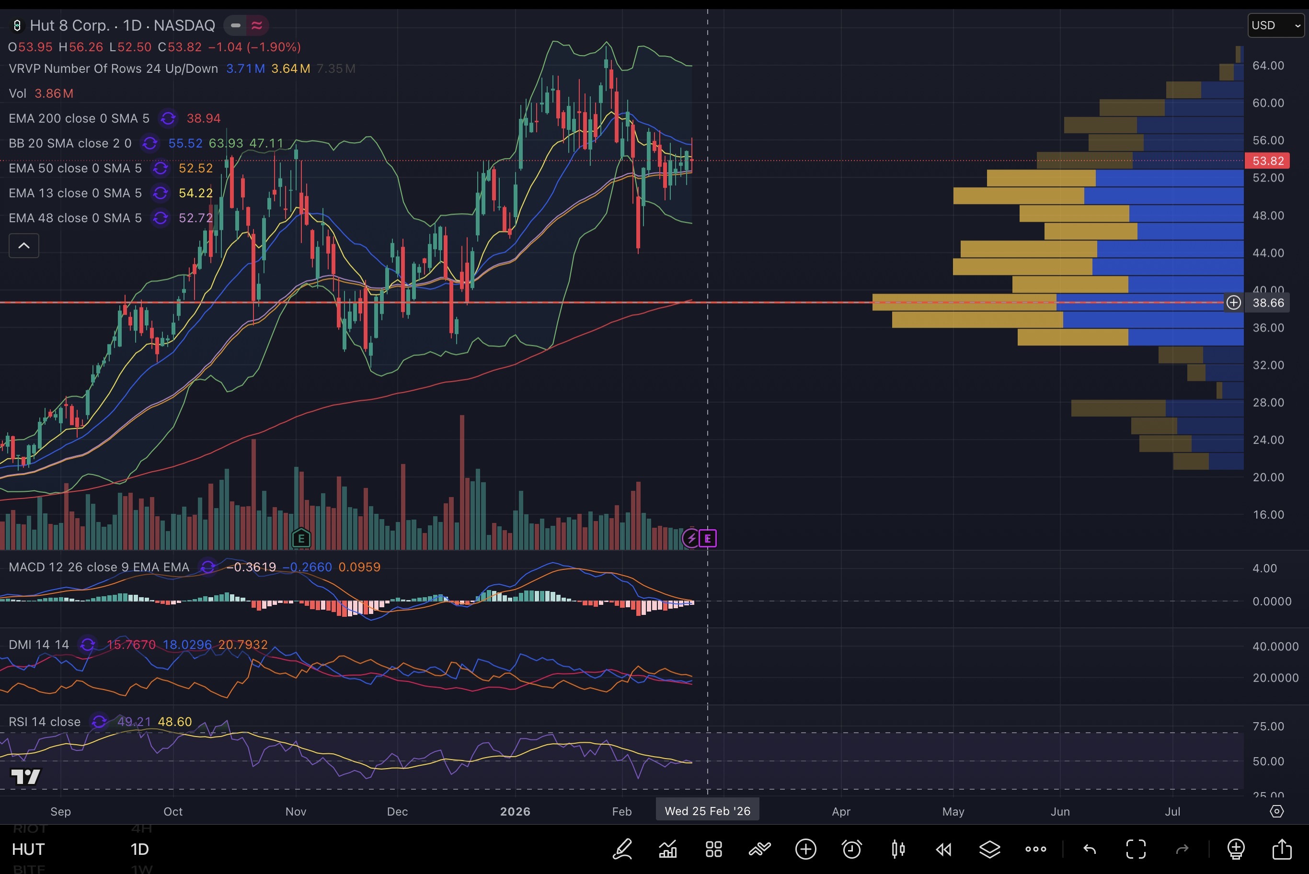The height and width of the screenshot is (874, 1309).
Task: Select the HUT symbol in the watchlist
Action: click(28, 850)
